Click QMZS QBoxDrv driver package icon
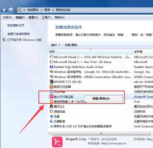153x148 pixels. coord(51,77)
